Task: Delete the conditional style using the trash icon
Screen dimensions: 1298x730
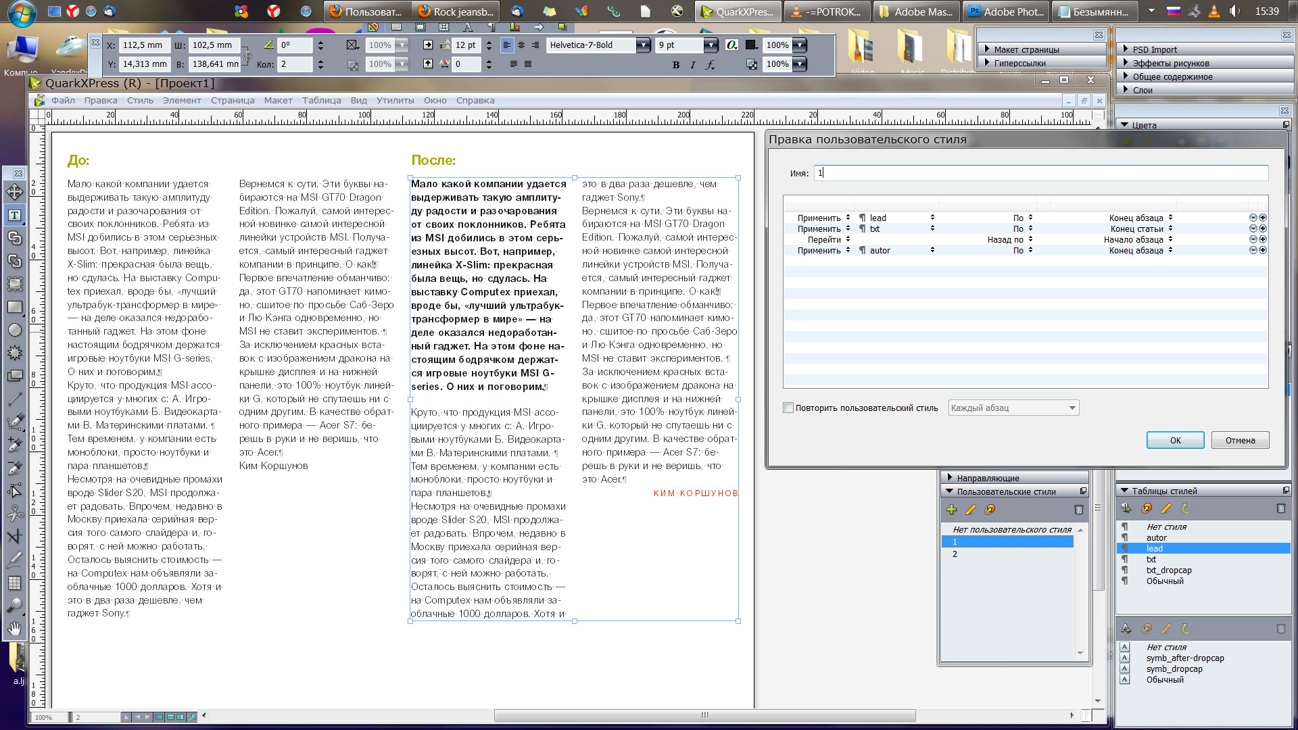Action: [1078, 509]
